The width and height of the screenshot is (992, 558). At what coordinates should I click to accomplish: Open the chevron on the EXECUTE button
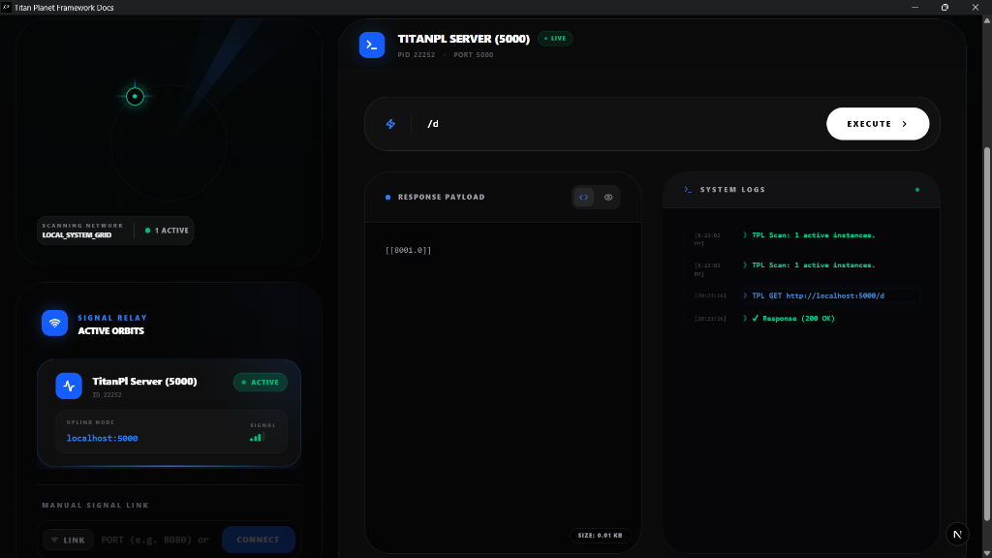(905, 124)
